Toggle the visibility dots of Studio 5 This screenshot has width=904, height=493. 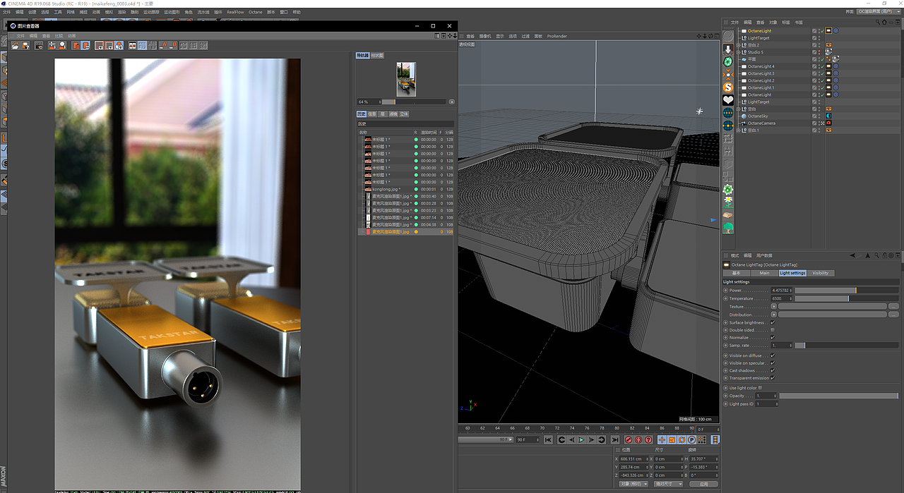(819, 52)
